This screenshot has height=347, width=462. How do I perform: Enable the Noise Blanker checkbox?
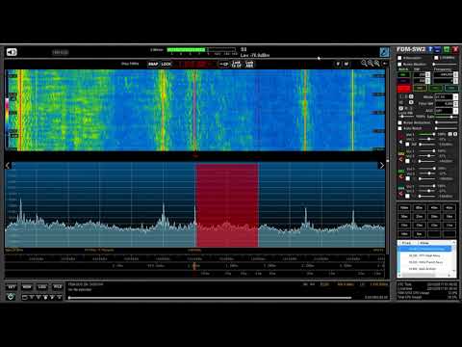[x=399, y=64]
